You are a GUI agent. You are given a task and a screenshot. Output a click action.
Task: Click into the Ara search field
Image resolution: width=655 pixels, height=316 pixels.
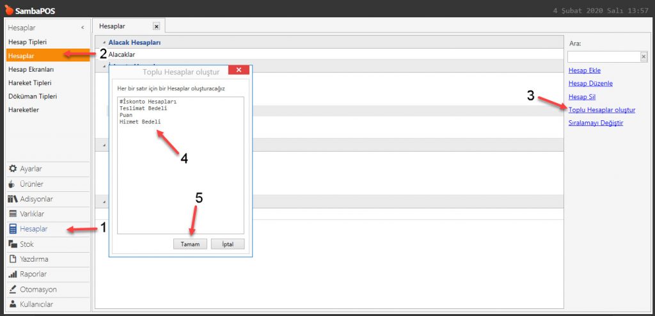click(603, 57)
